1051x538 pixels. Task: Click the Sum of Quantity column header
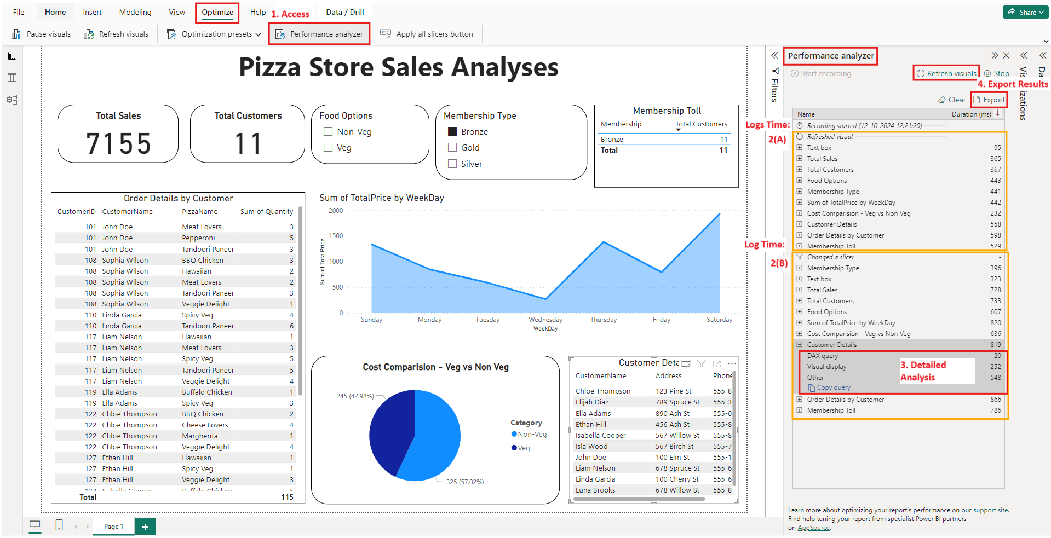coord(267,212)
